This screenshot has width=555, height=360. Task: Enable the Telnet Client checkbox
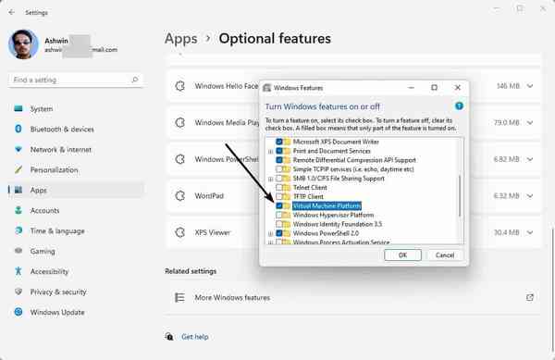pos(279,187)
